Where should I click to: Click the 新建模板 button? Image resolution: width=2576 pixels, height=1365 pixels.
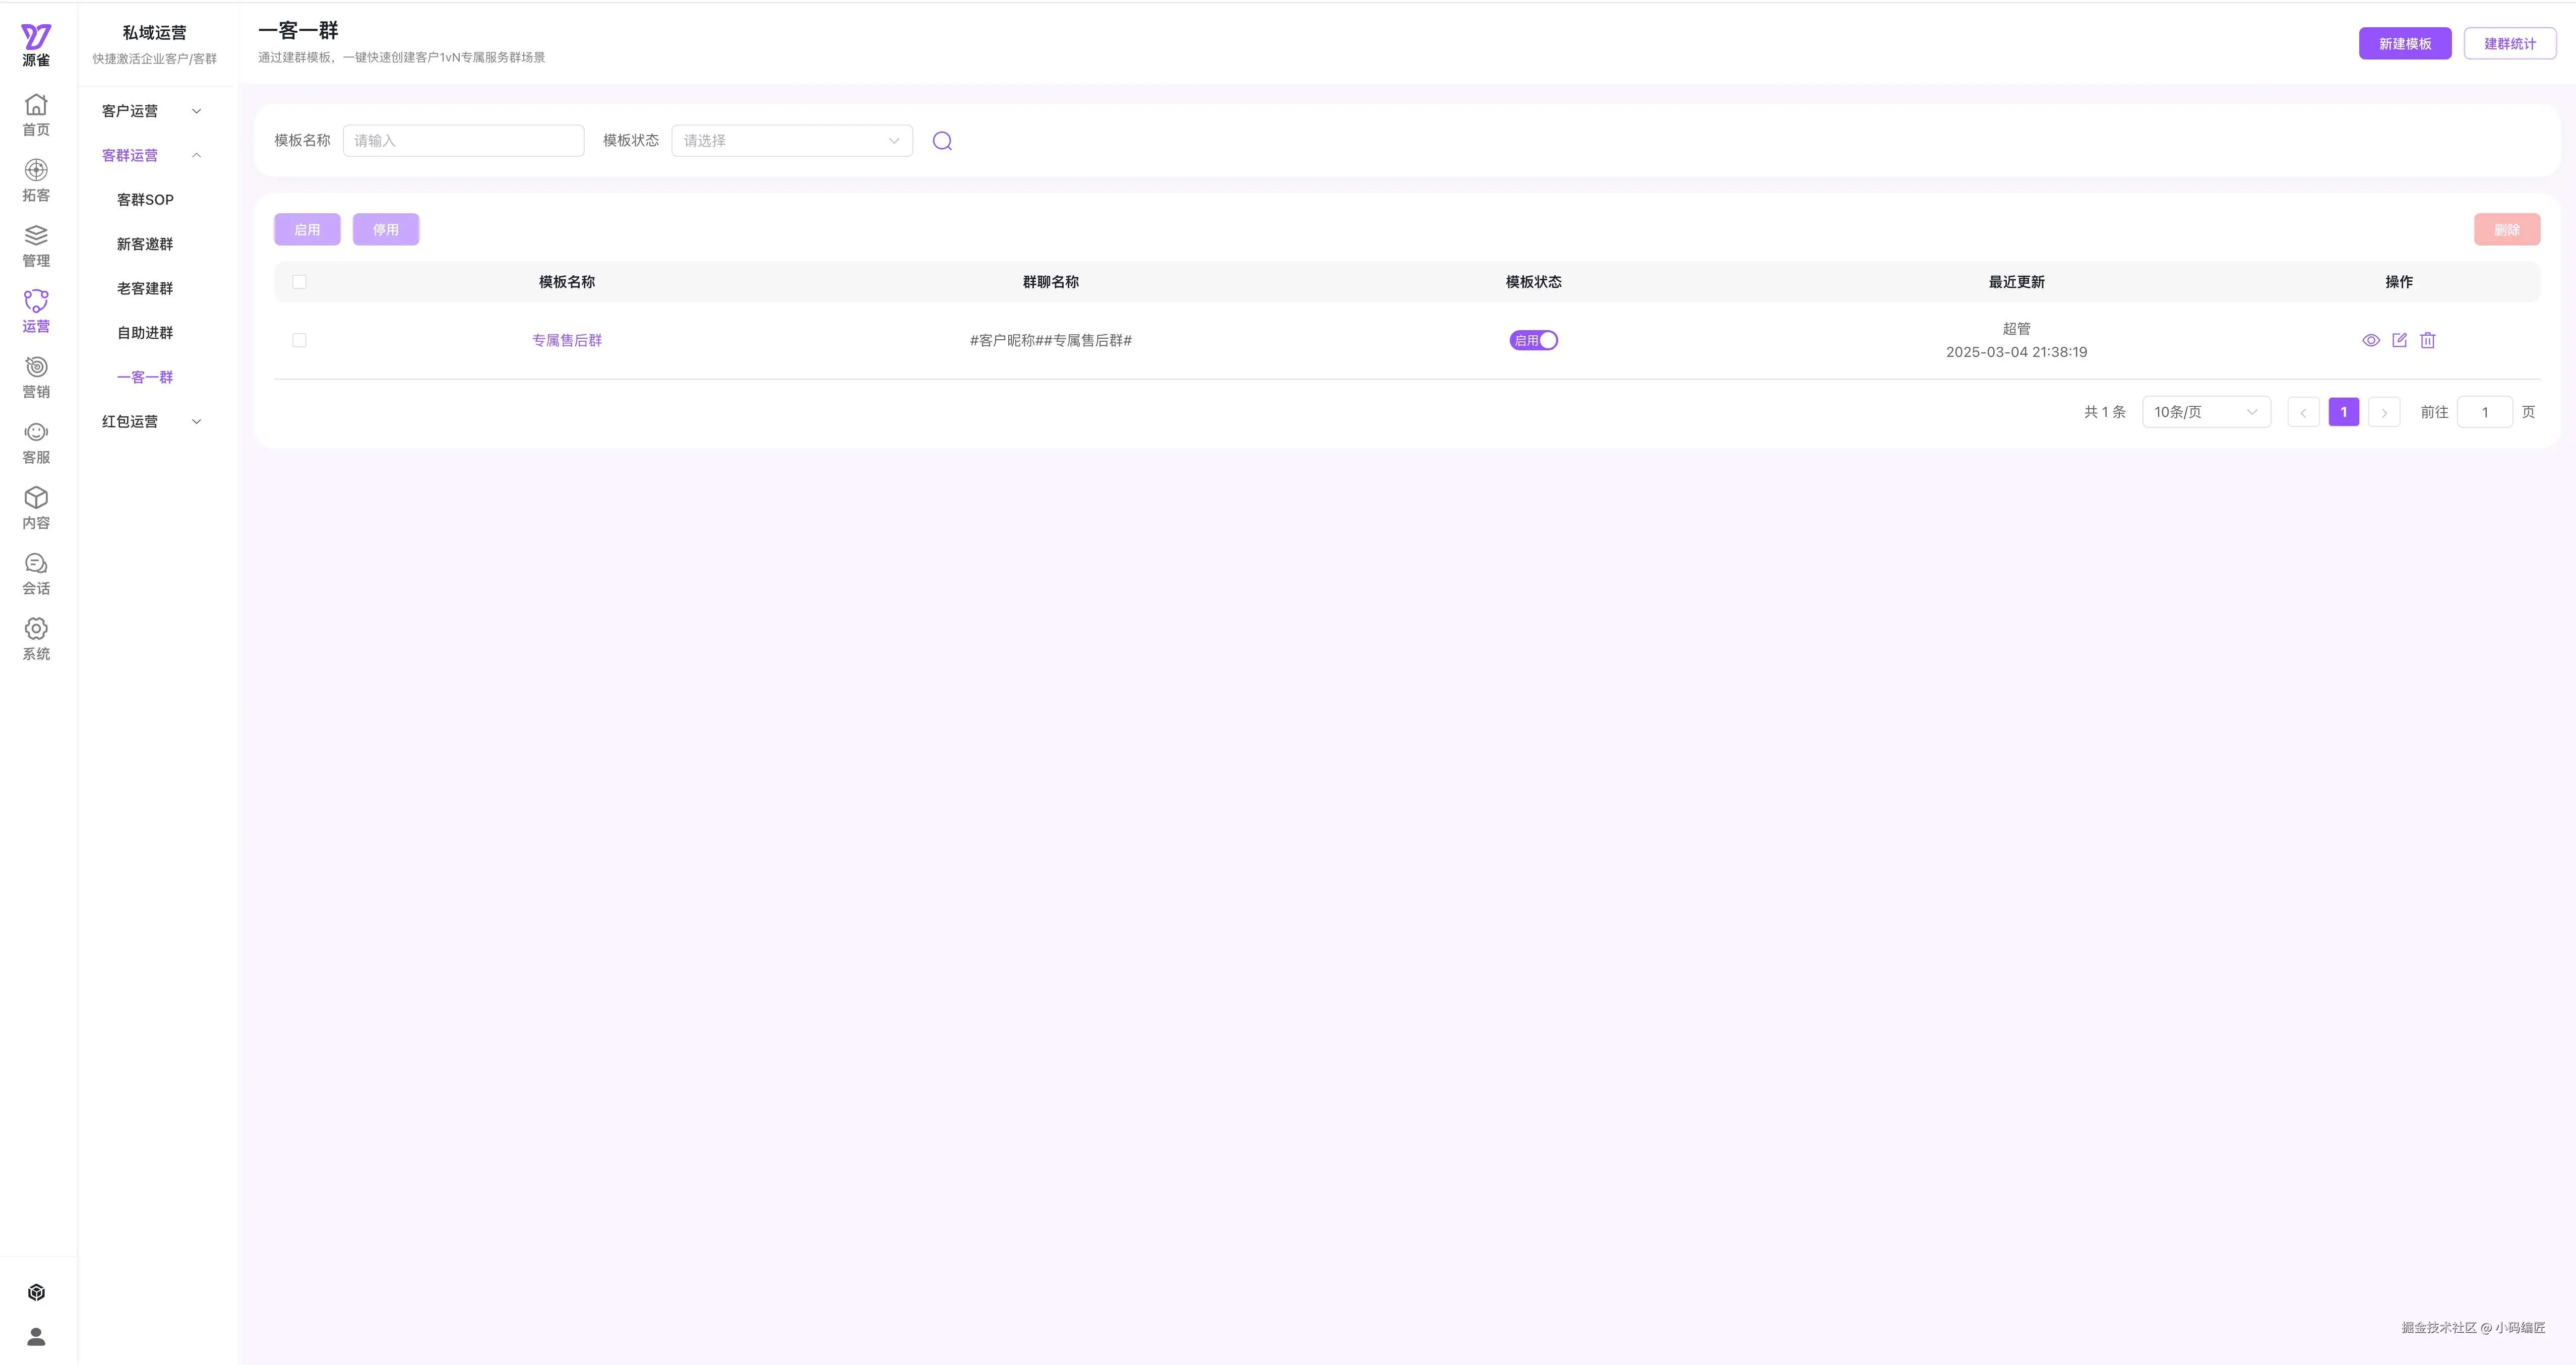(x=2404, y=44)
